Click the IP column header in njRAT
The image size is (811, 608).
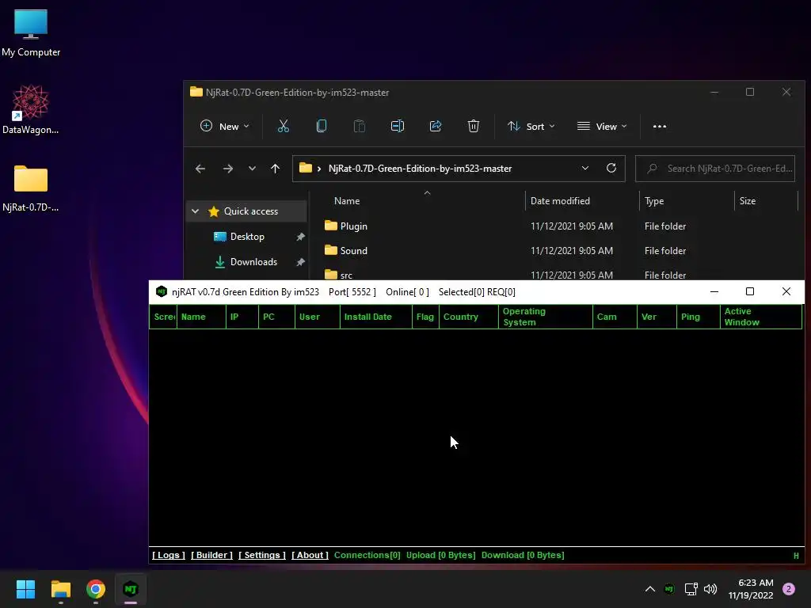click(242, 317)
